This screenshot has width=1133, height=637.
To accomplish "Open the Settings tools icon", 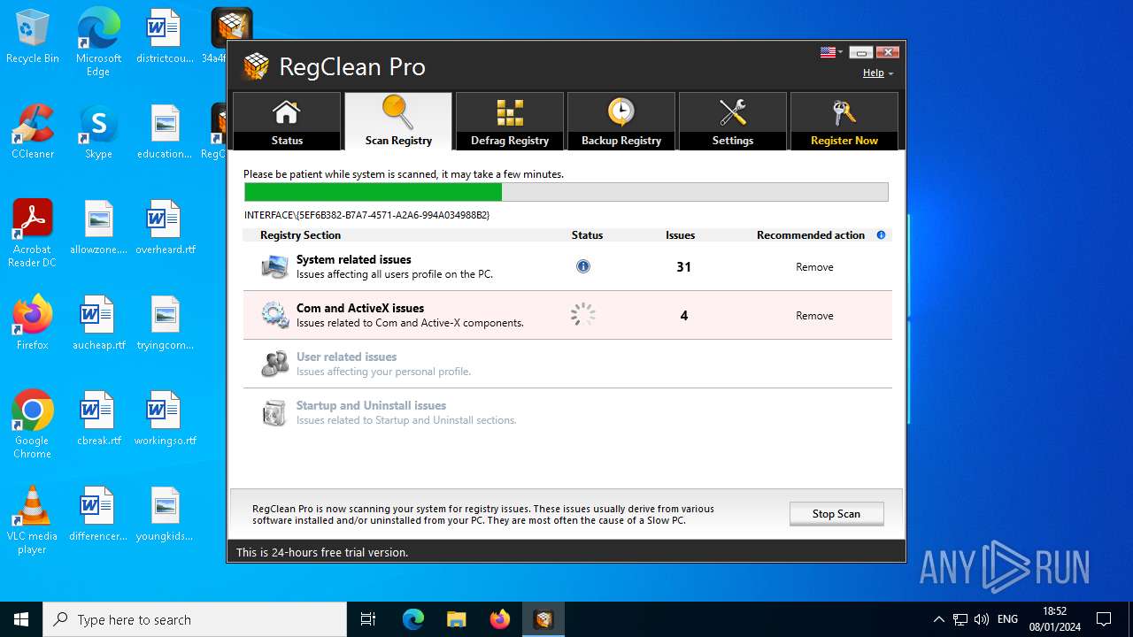I will pos(733,112).
